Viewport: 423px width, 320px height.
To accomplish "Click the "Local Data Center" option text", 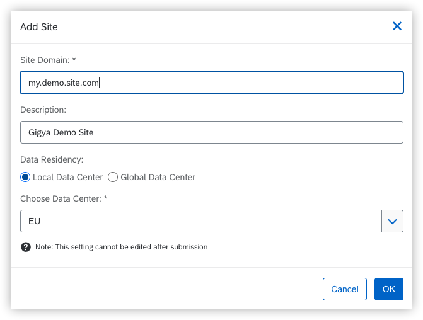I will (x=67, y=177).
